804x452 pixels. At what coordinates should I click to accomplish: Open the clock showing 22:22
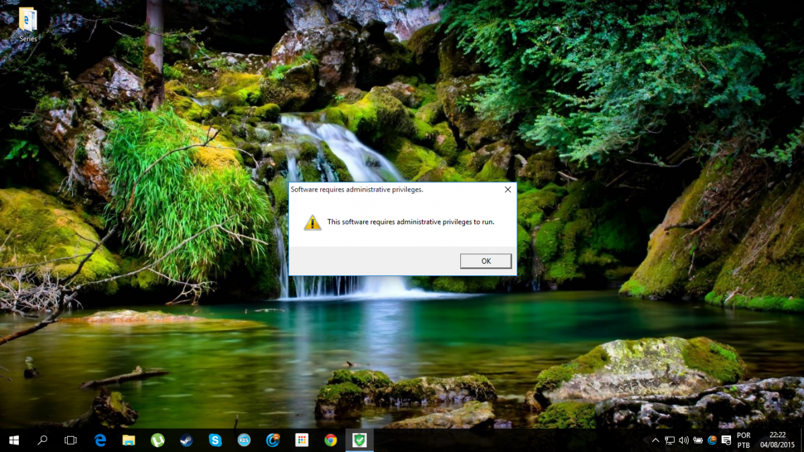(x=778, y=440)
